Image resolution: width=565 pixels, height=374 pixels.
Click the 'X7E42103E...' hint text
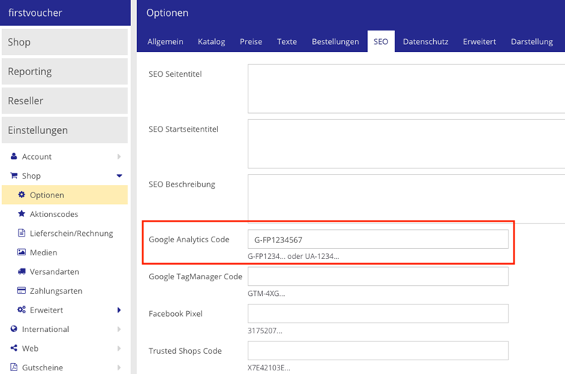pyautogui.click(x=269, y=367)
